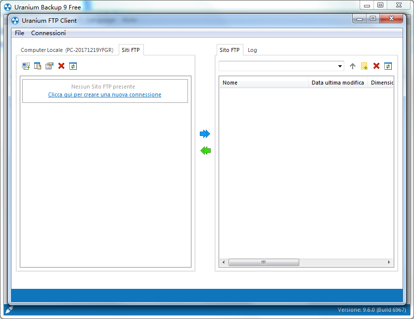Screen dimensions: 414x319
Task: Click the green download arrows
Action: [205, 151]
